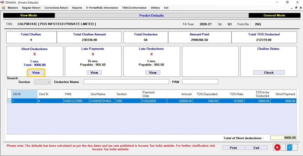The height and width of the screenshot is (156, 303).
Task: Click the Print button
Action: (233, 148)
